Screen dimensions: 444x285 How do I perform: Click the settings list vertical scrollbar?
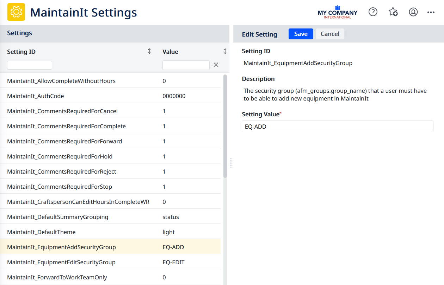click(x=225, y=127)
